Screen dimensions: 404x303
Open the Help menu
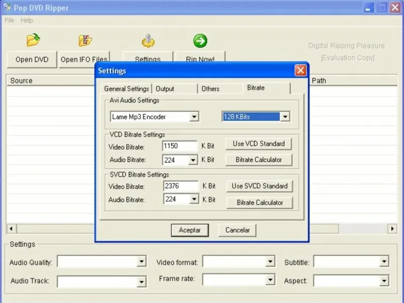[x=27, y=20]
